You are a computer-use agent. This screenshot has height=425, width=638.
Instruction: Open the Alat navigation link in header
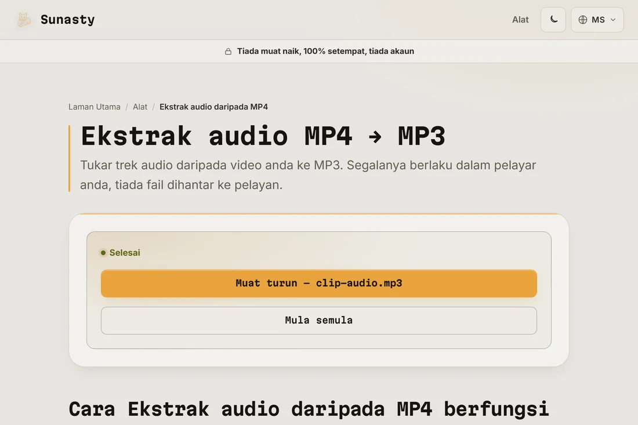pos(520,20)
